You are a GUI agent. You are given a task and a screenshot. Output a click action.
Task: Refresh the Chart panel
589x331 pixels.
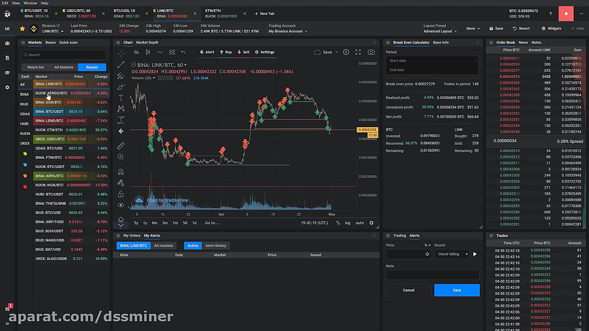tap(374, 43)
